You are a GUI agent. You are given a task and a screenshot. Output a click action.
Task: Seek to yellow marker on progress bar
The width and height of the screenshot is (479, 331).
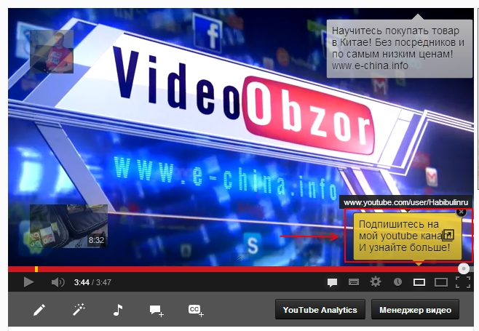[36, 269]
